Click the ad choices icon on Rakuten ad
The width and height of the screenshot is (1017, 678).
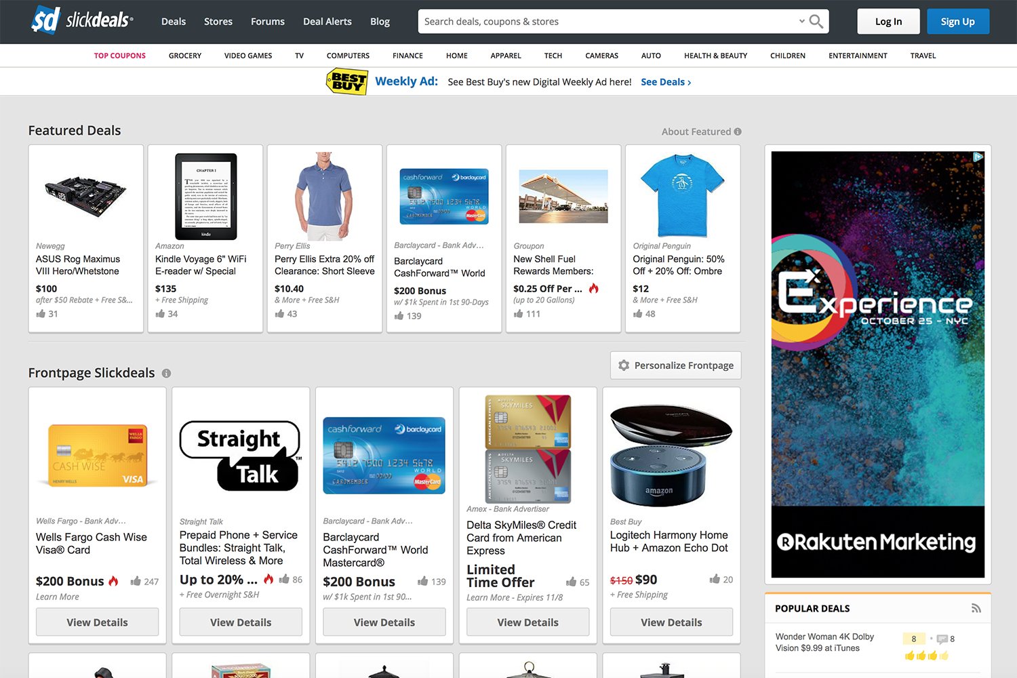click(x=978, y=157)
